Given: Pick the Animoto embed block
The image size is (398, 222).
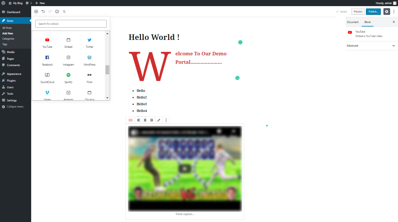Looking at the screenshot, I should click(68, 95).
